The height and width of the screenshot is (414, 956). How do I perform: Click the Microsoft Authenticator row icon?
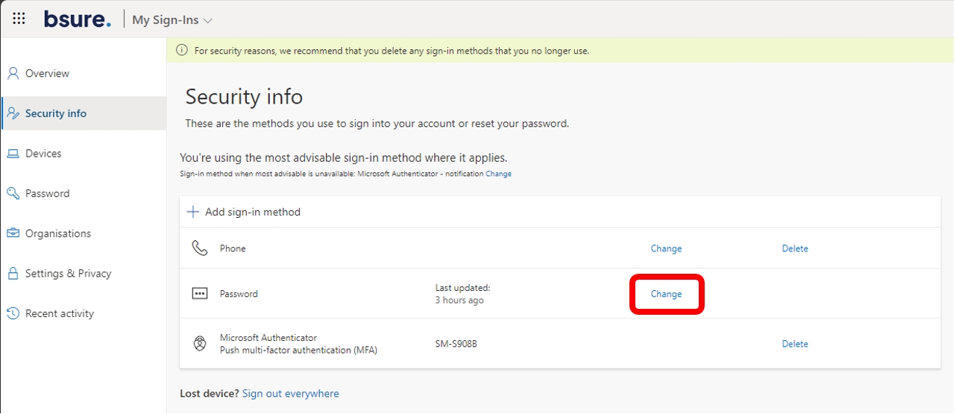coord(199,344)
